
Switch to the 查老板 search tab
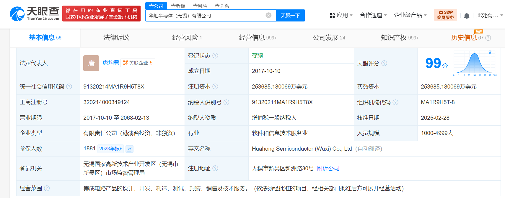point(178,6)
